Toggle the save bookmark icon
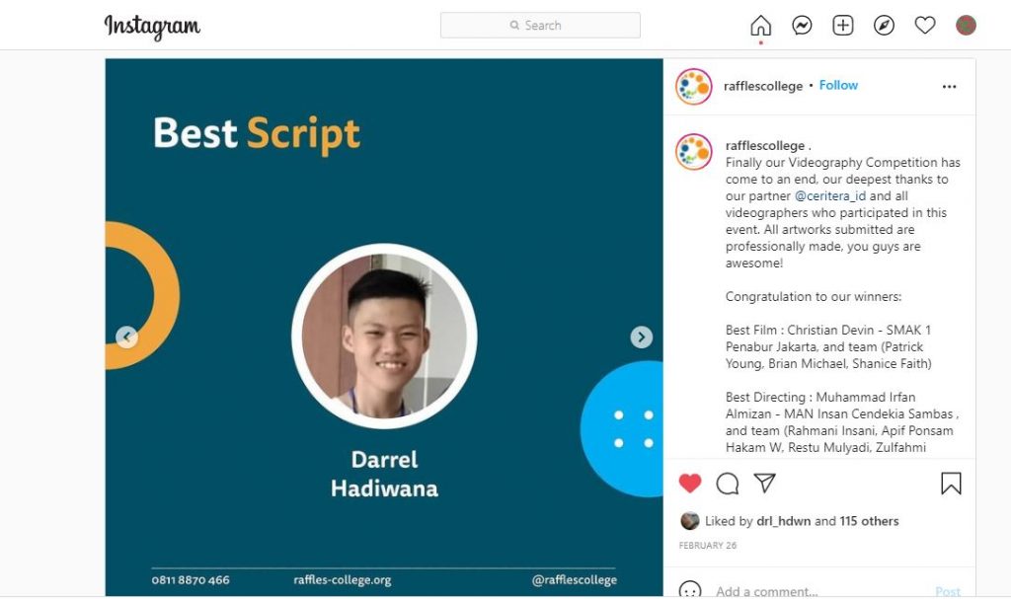The width and height of the screenshot is (1011, 599). 951,483
